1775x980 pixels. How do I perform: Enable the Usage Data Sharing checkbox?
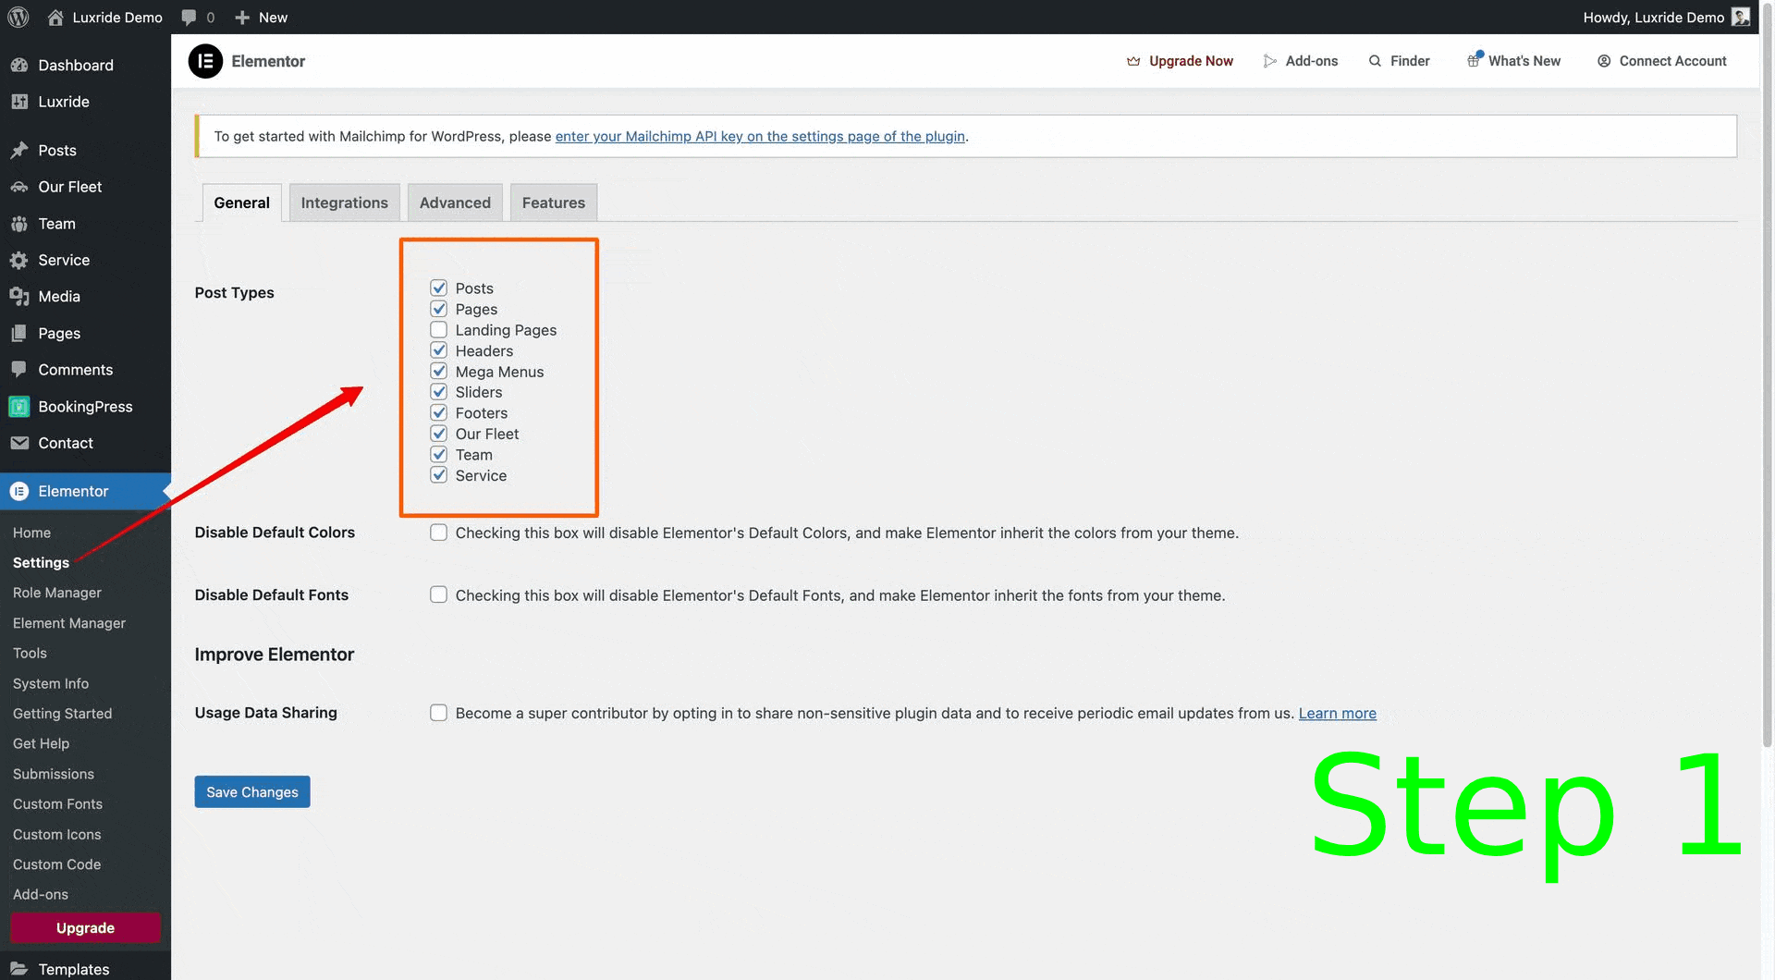pyautogui.click(x=439, y=713)
